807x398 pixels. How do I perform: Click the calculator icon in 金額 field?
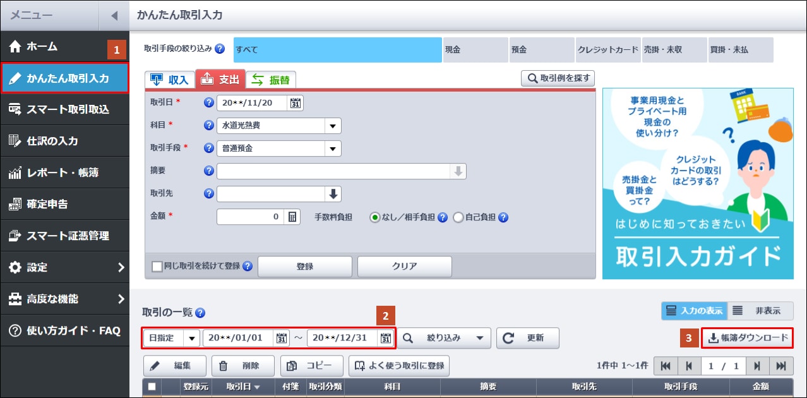[292, 217]
